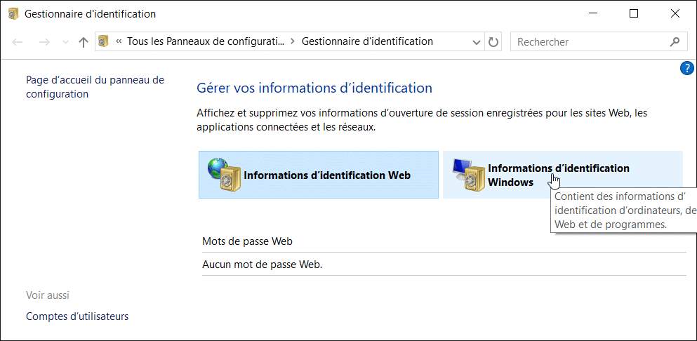Minimize the Gestionnaire d'identification window

pyautogui.click(x=593, y=14)
